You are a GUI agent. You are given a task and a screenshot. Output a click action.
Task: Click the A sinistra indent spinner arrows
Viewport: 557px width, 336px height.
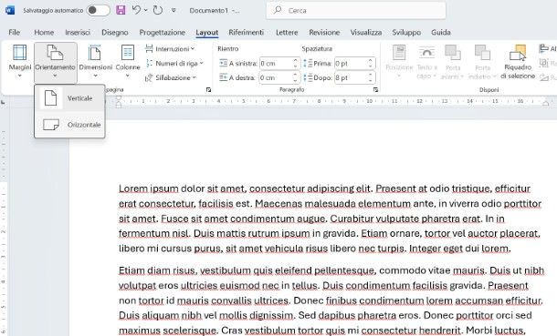point(296,64)
